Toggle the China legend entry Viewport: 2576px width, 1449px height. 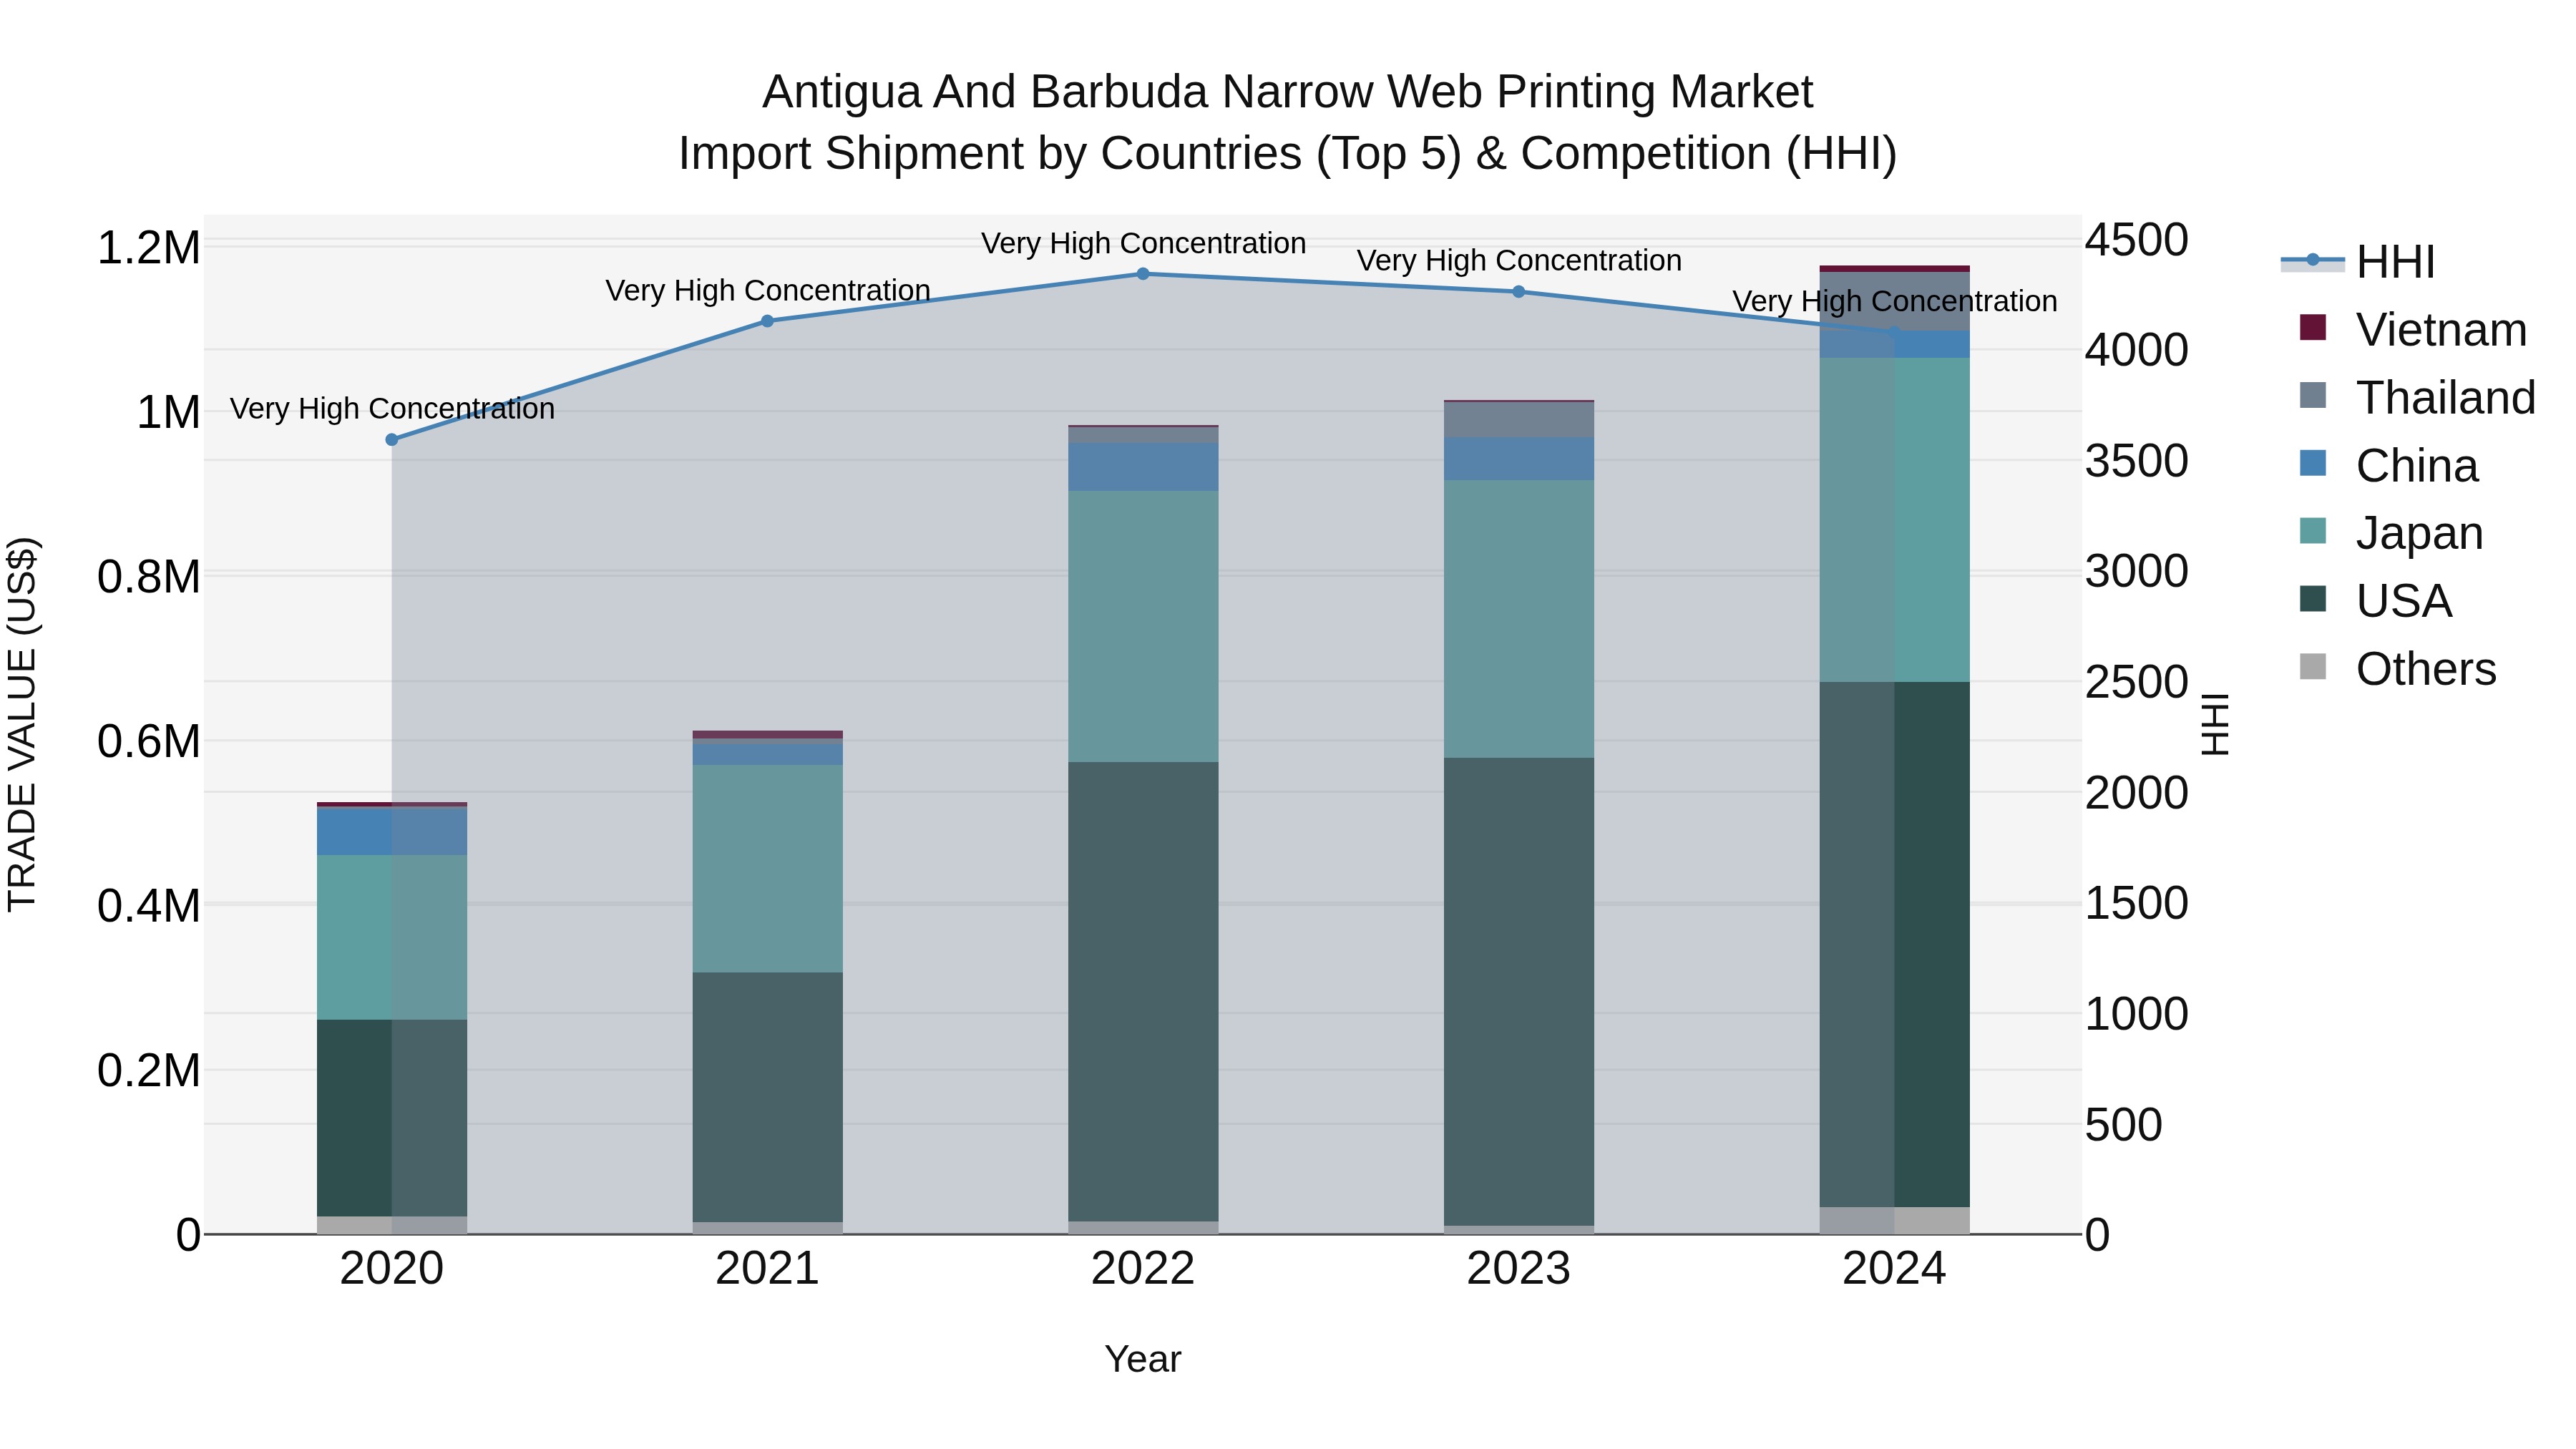(x=2389, y=466)
